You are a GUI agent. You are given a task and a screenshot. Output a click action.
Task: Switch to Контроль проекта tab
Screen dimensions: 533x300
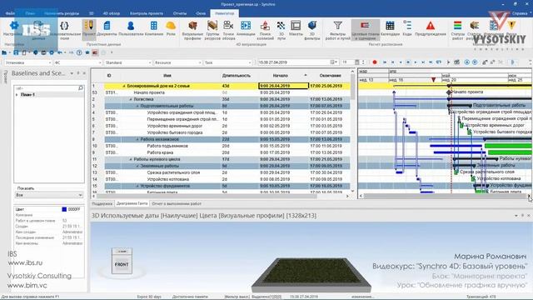point(147,13)
